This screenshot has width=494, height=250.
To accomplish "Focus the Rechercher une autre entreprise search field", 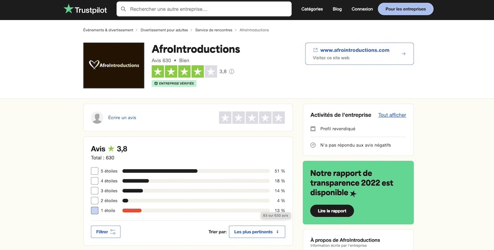I will (x=204, y=9).
